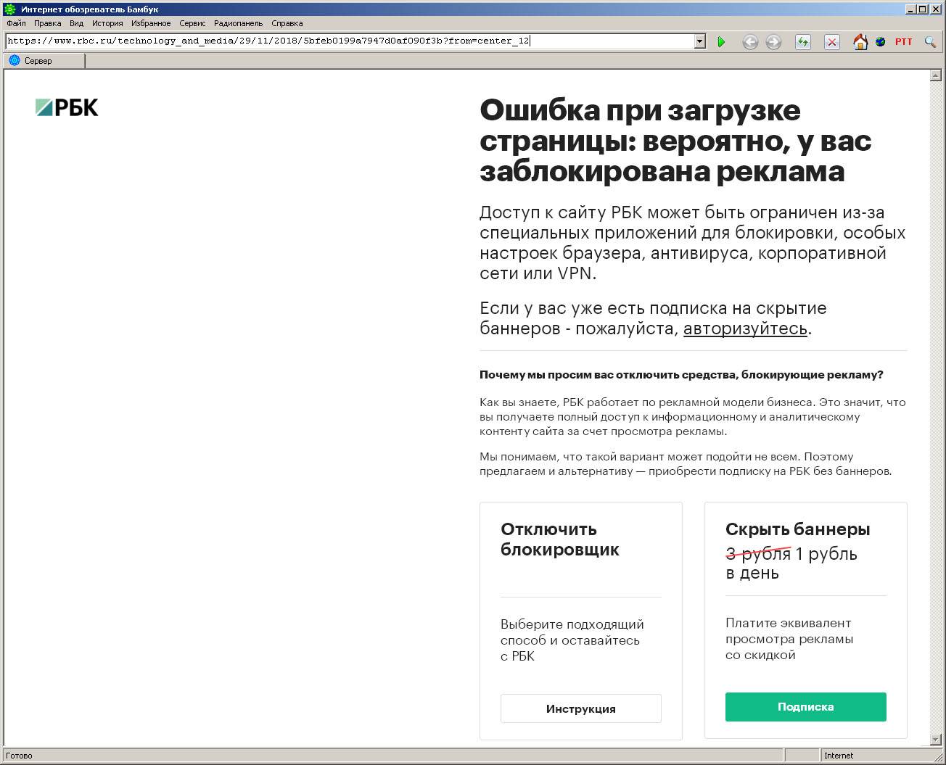Open the Файл menu
The height and width of the screenshot is (765, 946).
point(16,23)
